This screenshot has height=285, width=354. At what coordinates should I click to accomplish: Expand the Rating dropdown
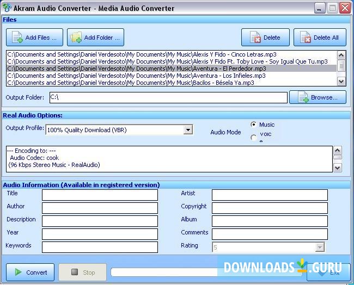[320, 247]
